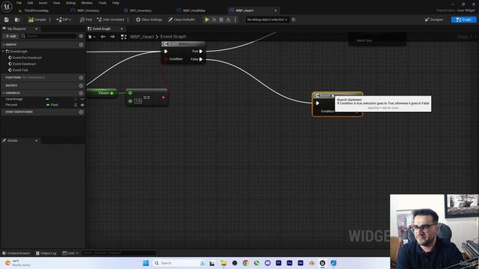Click the Add button in My Blueprint
This screenshot has height=269, width=479.
tap(10, 36)
